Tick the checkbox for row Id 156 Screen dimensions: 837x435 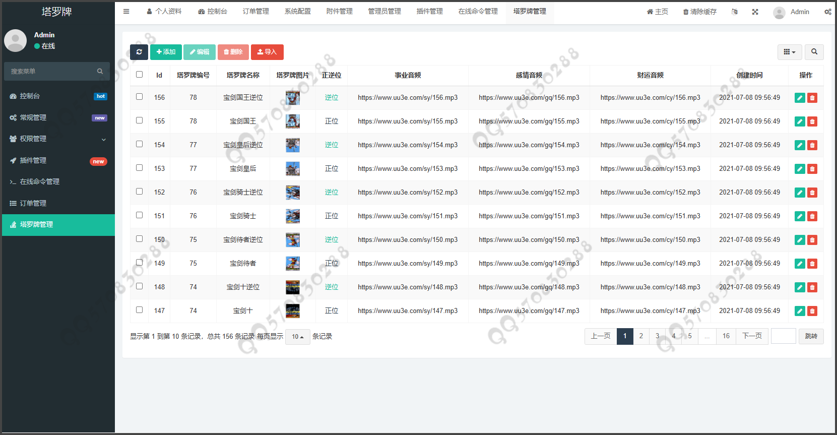[139, 97]
